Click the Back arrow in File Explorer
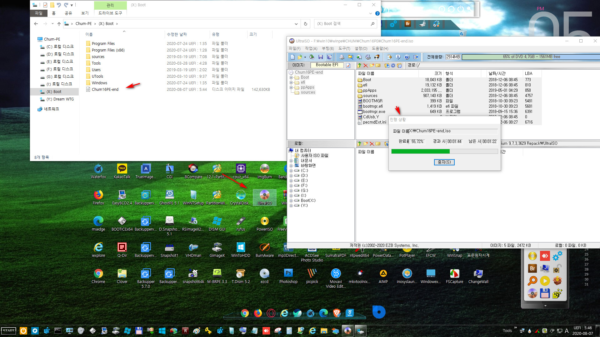This screenshot has width=600, height=337. tap(36, 24)
